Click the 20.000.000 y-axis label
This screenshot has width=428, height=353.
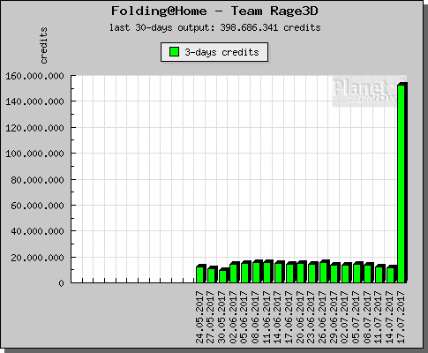[37, 258]
